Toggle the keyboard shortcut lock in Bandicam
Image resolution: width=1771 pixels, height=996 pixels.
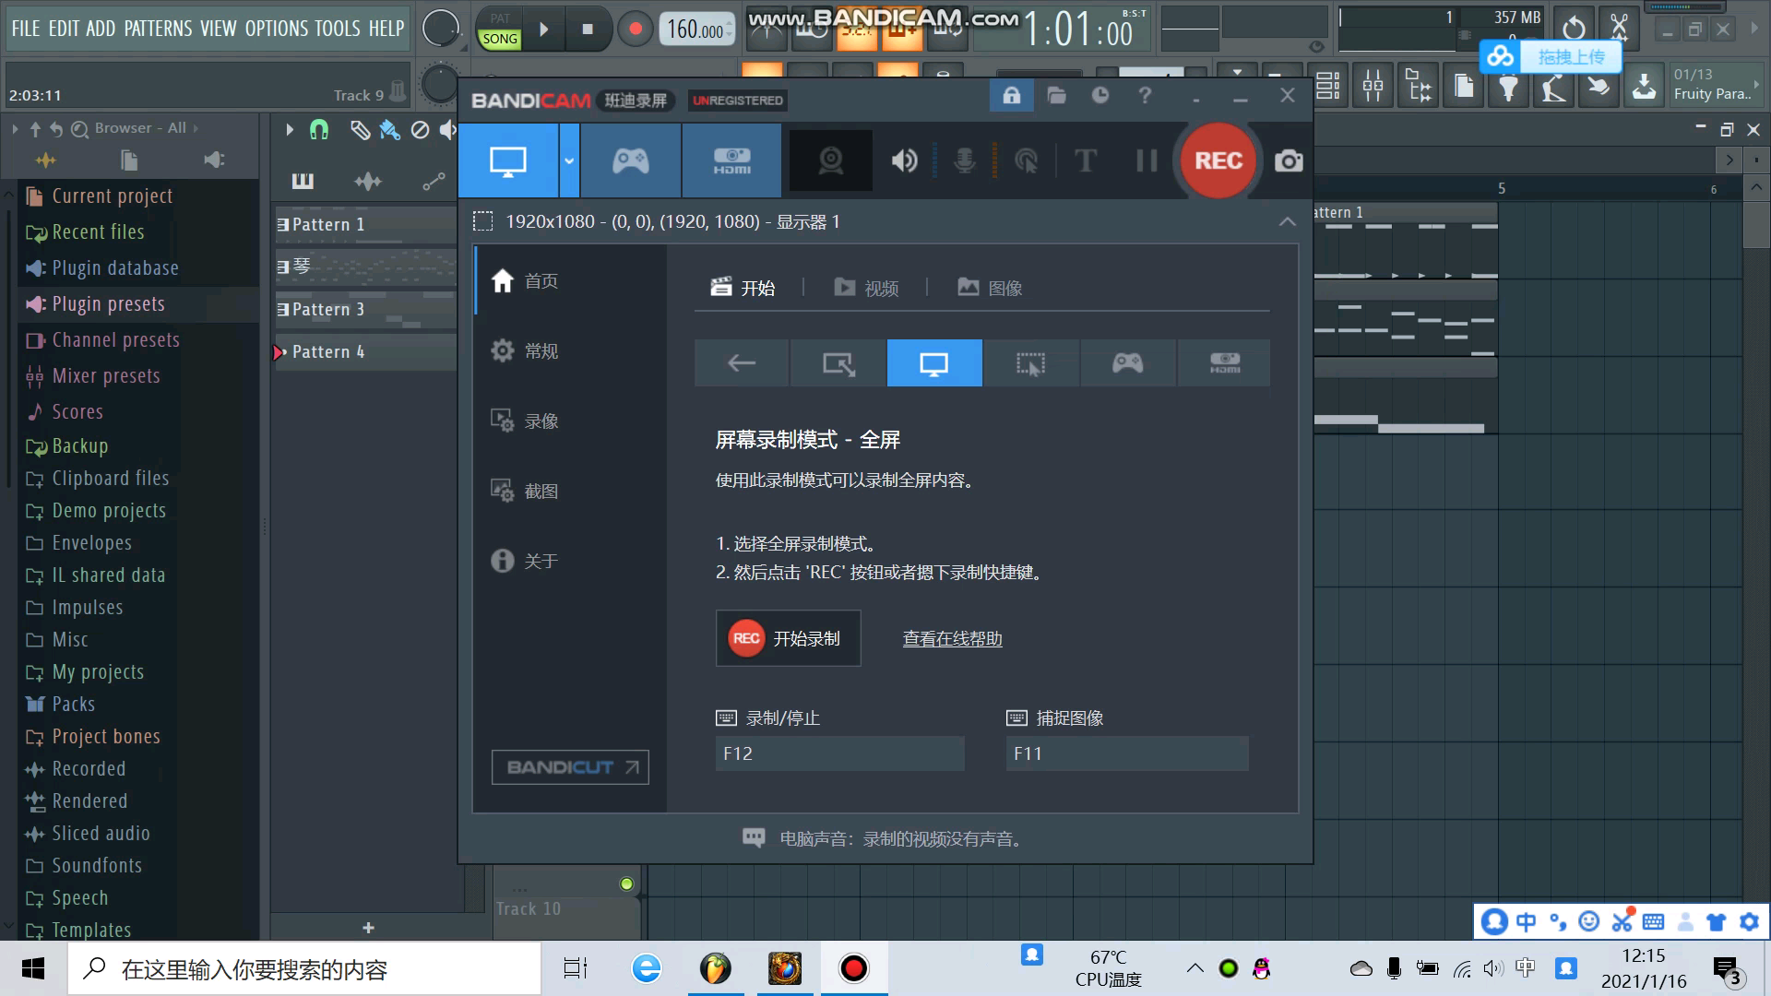1011,95
